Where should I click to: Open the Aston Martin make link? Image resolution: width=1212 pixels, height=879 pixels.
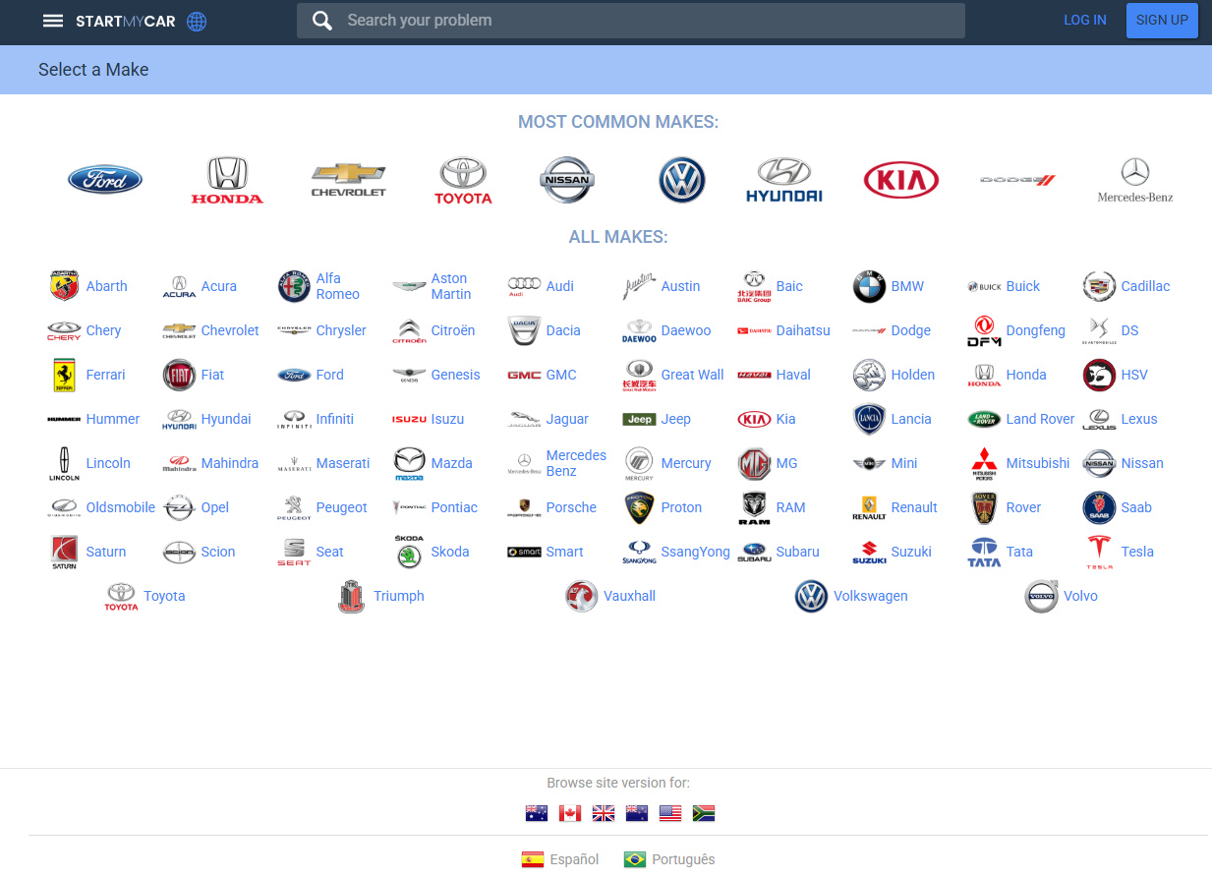click(x=451, y=286)
